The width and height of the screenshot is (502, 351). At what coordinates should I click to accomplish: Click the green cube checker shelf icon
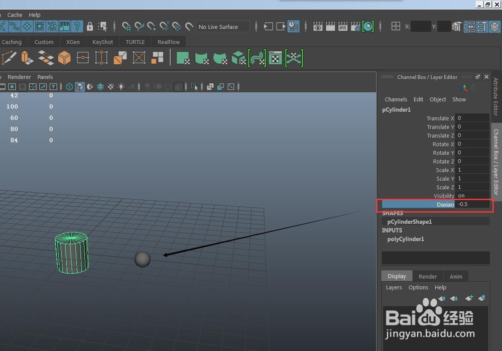pos(238,58)
